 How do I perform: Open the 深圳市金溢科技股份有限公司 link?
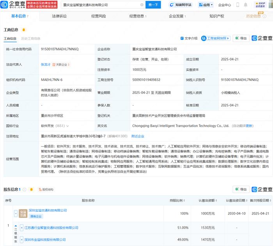click(x=45, y=239)
